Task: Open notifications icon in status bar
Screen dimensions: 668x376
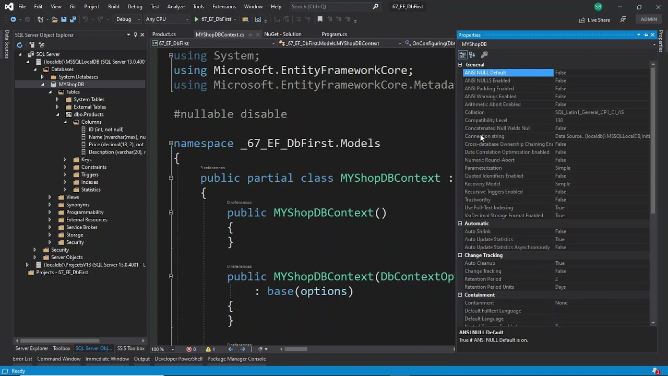Action: 657,371
